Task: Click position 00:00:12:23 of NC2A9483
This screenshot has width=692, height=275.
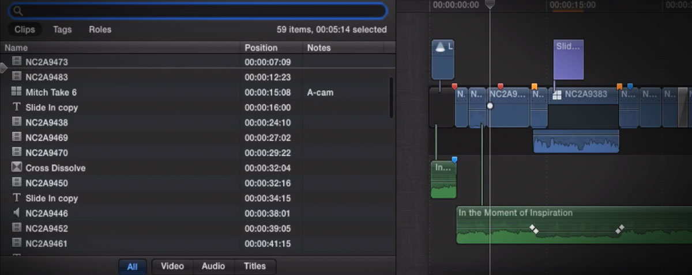Action: 268,77
